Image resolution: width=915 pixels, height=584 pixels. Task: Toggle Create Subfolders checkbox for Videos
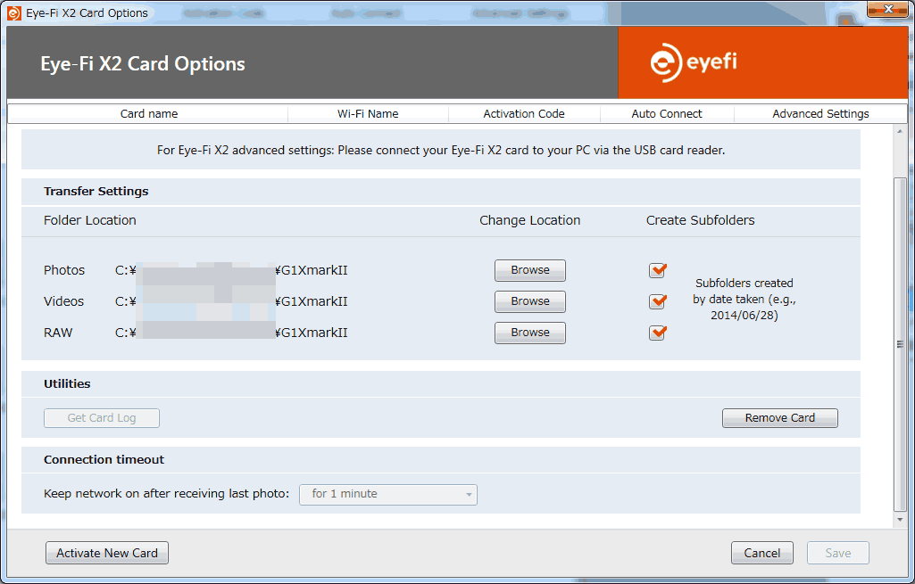point(657,301)
